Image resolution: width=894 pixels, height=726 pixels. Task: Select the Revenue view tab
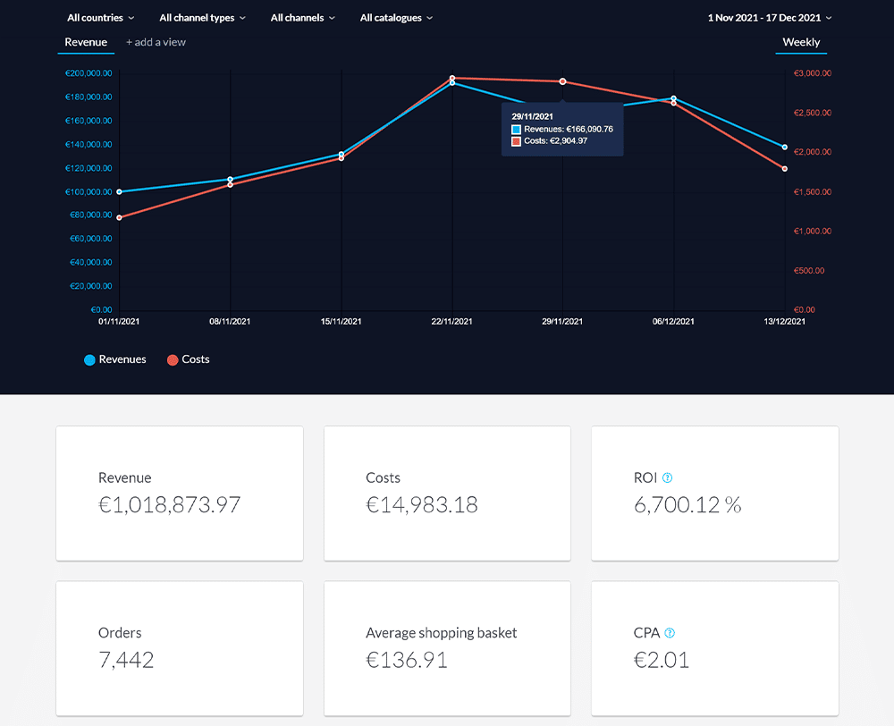point(86,42)
